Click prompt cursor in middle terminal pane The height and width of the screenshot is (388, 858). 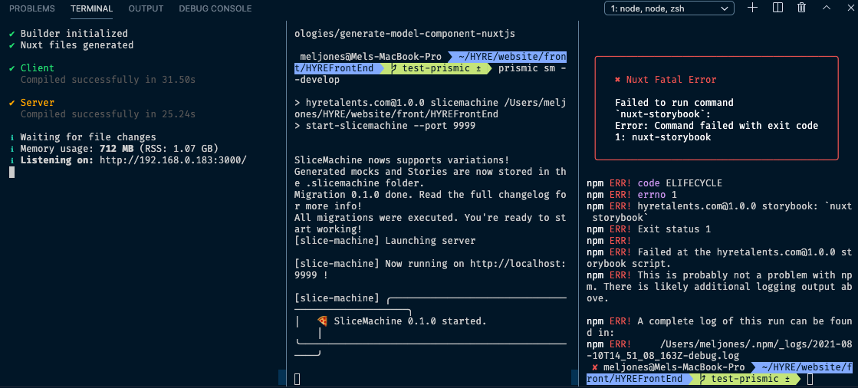pyautogui.click(x=298, y=379)
